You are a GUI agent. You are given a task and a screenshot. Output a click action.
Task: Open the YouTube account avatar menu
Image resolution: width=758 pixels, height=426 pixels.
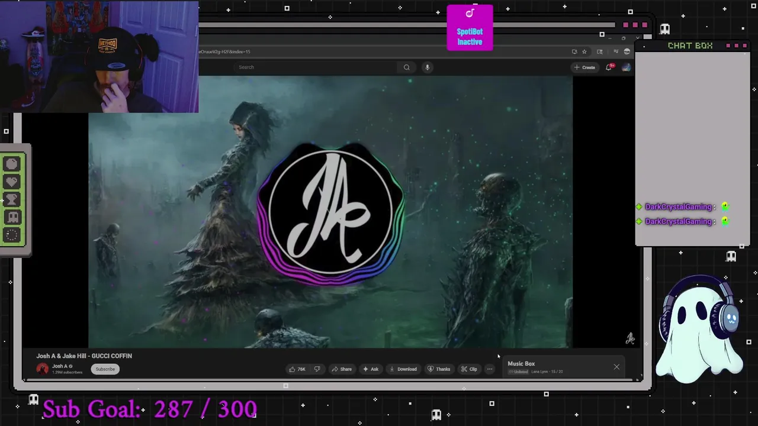tap(626, 67)
